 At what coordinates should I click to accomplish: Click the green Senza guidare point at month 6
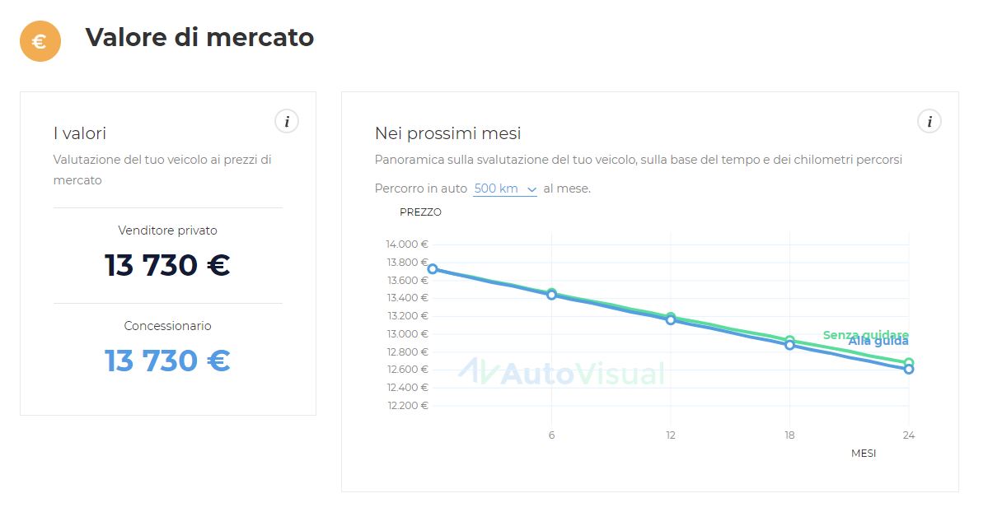(x=551, y=292)
